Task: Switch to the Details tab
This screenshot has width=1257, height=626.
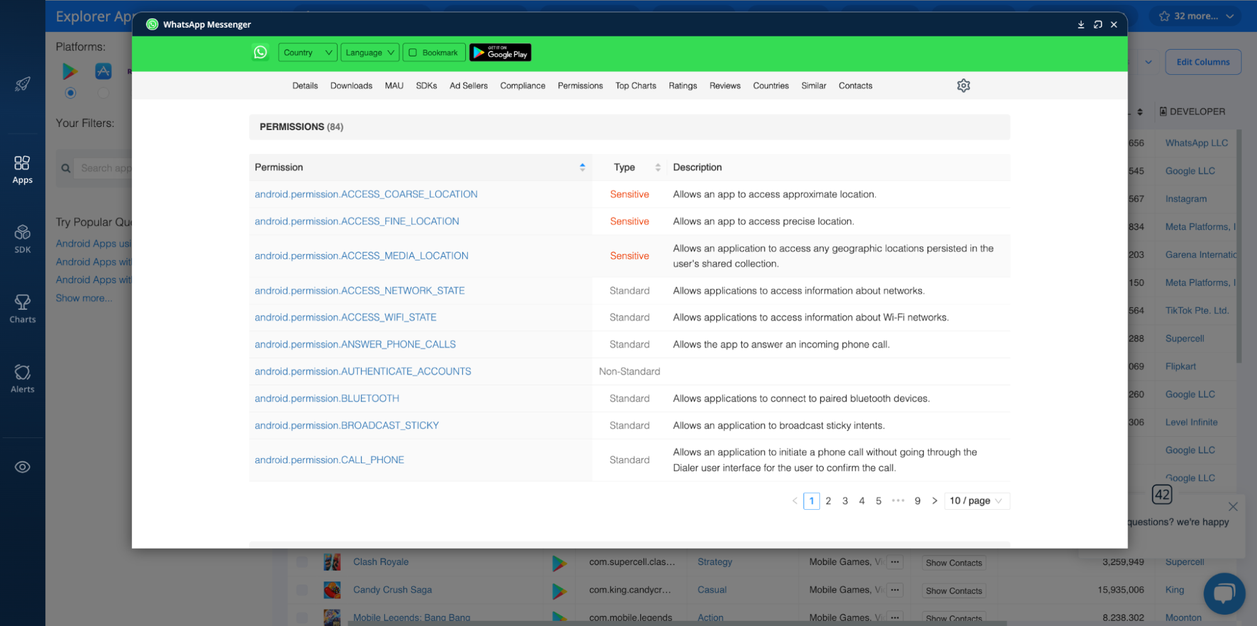Action: [305, 85]
